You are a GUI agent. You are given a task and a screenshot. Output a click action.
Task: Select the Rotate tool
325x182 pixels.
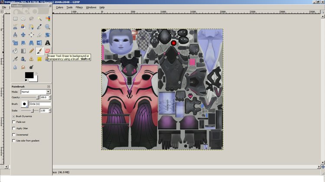(x=48, y=35)
